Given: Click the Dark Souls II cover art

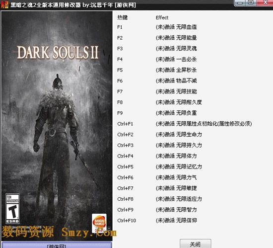Looking at the screenshot, I should 57,126.
